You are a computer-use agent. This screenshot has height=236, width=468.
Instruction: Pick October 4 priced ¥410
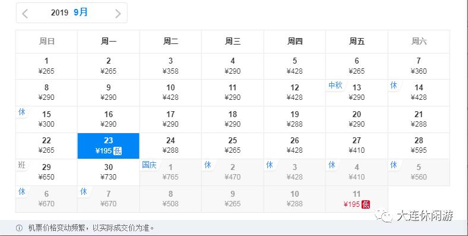(357, 172)
